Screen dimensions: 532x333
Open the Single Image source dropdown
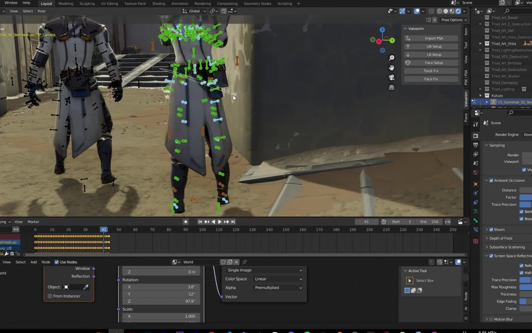point(264,270)
